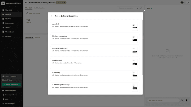Viewport: 191px width, 107px height.
Task: Open Zeiten in the sidebar
Action: [x=7, y=27]
